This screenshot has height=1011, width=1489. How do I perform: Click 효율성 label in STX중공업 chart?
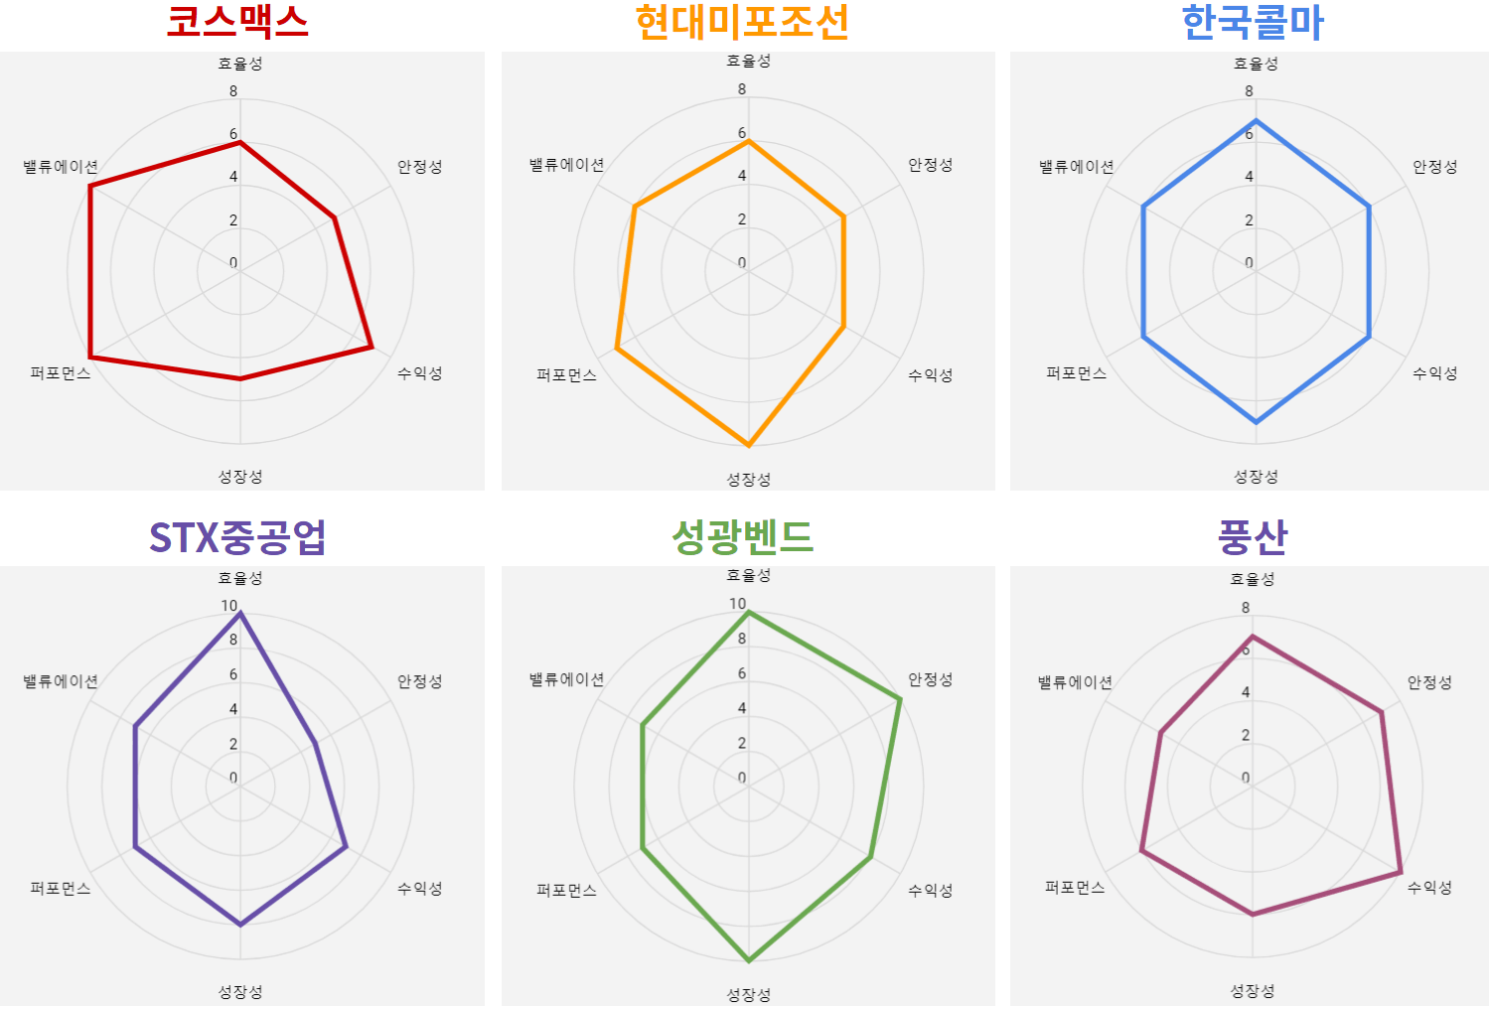click(240, 578)
